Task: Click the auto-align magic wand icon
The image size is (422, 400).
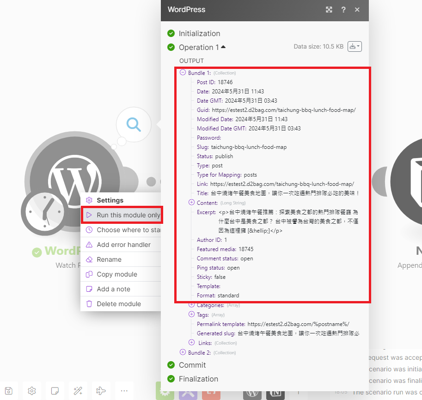Action: [78, 391]
